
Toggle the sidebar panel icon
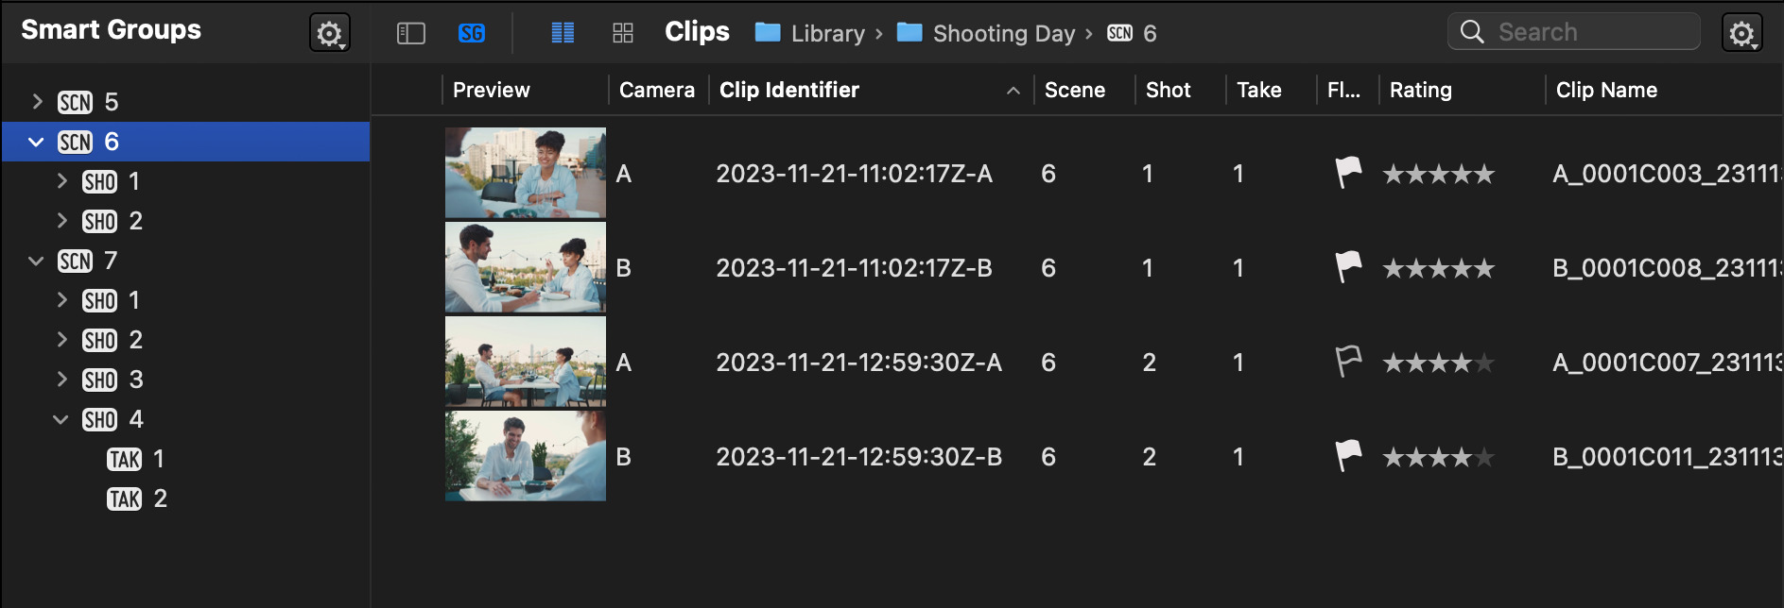pyautogui.click(x=410, y=34)
